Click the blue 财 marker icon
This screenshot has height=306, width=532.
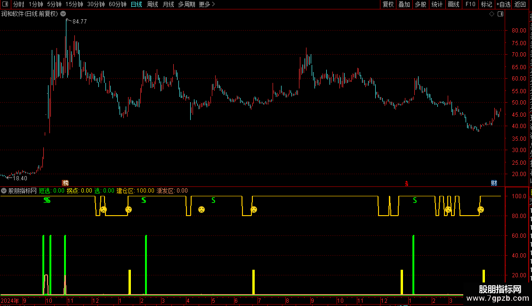494,183
